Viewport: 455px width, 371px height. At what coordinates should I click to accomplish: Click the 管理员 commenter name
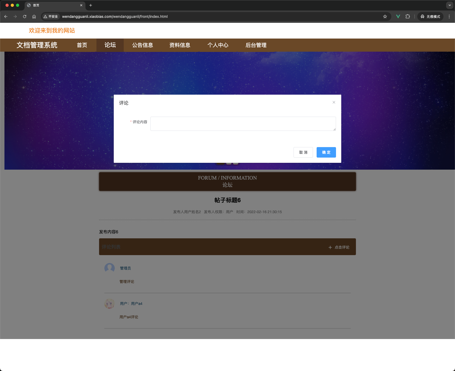[x=125, y=268]
